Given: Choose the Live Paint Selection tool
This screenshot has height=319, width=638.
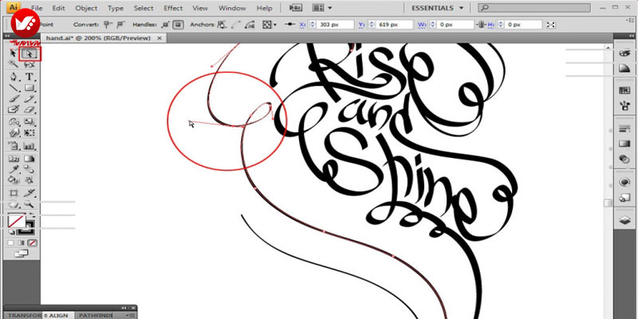Looking at the screenshot, I should pyautogui.click(x=30, y=179).
